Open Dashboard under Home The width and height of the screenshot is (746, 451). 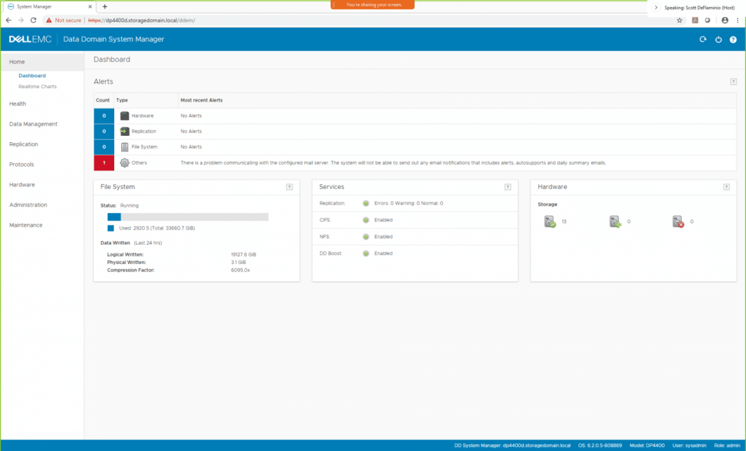[x=32, y=76]
